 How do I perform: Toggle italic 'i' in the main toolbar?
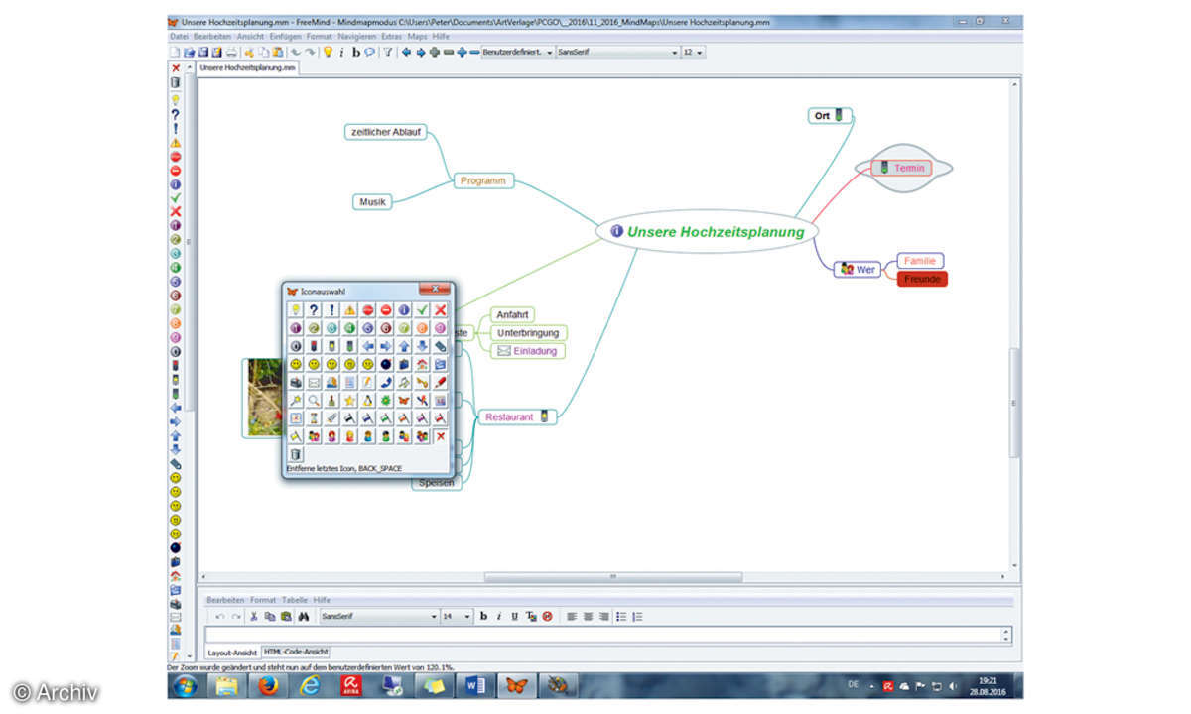click(x=341, y=52)
